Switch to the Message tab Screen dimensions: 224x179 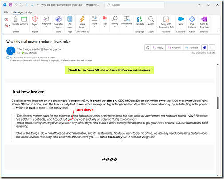tap(18, 12)
